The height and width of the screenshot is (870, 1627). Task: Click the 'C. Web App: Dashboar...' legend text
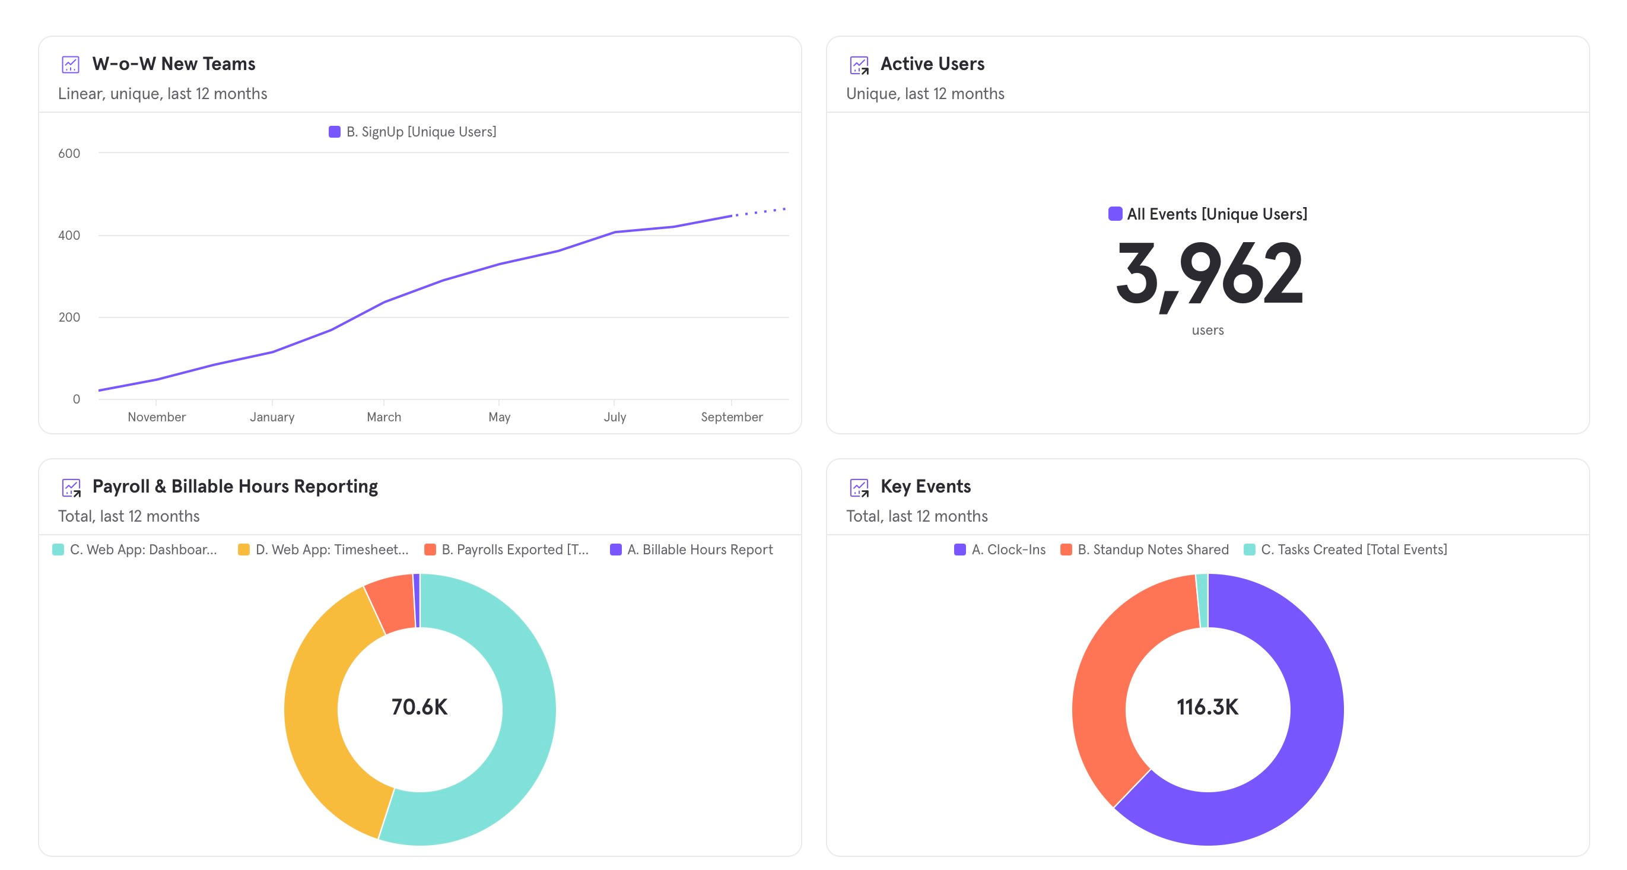(x=144, y=550)
